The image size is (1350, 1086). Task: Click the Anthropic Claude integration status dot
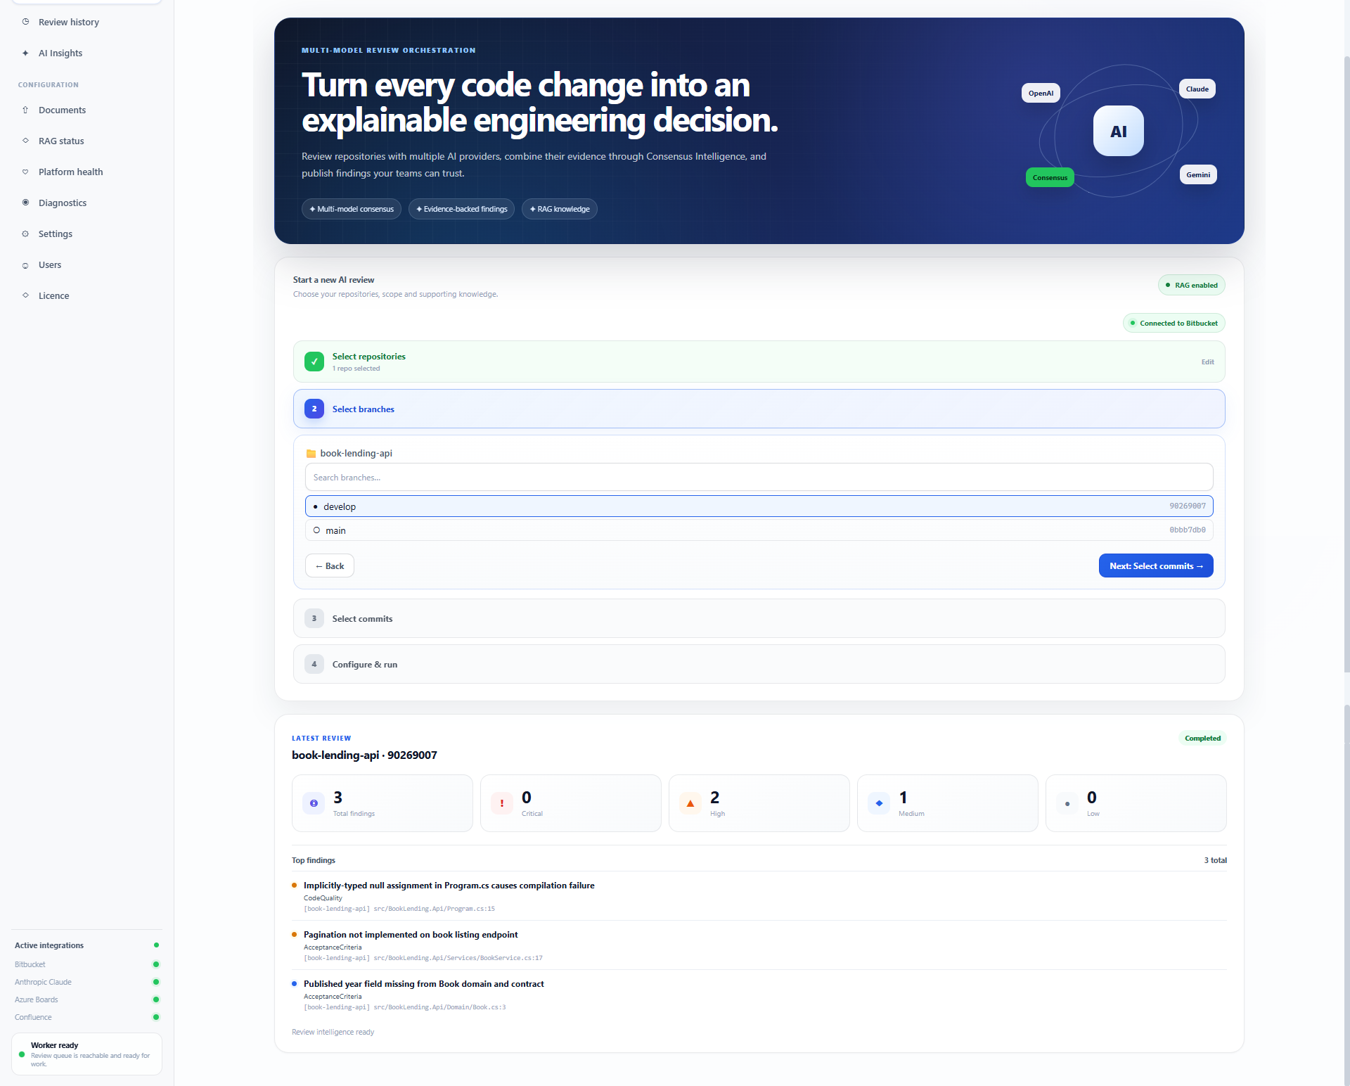[156, 982]
